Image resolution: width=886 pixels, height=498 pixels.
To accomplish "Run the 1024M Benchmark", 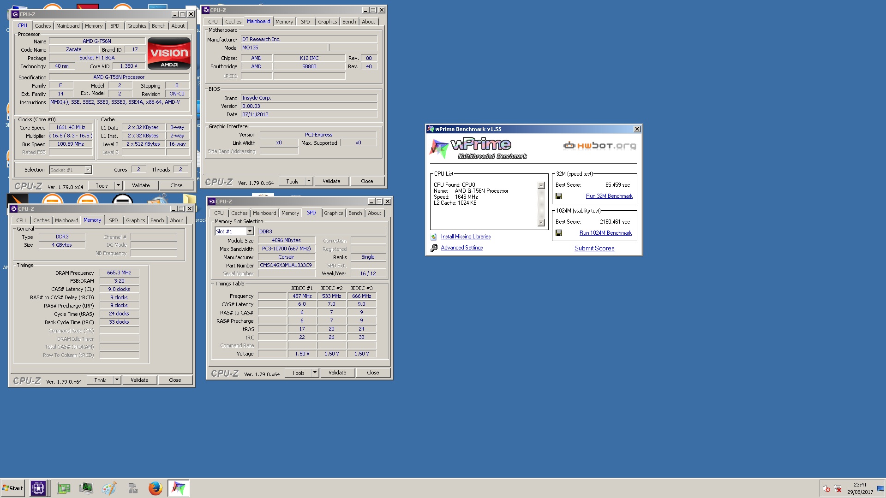I will [605, 233].
